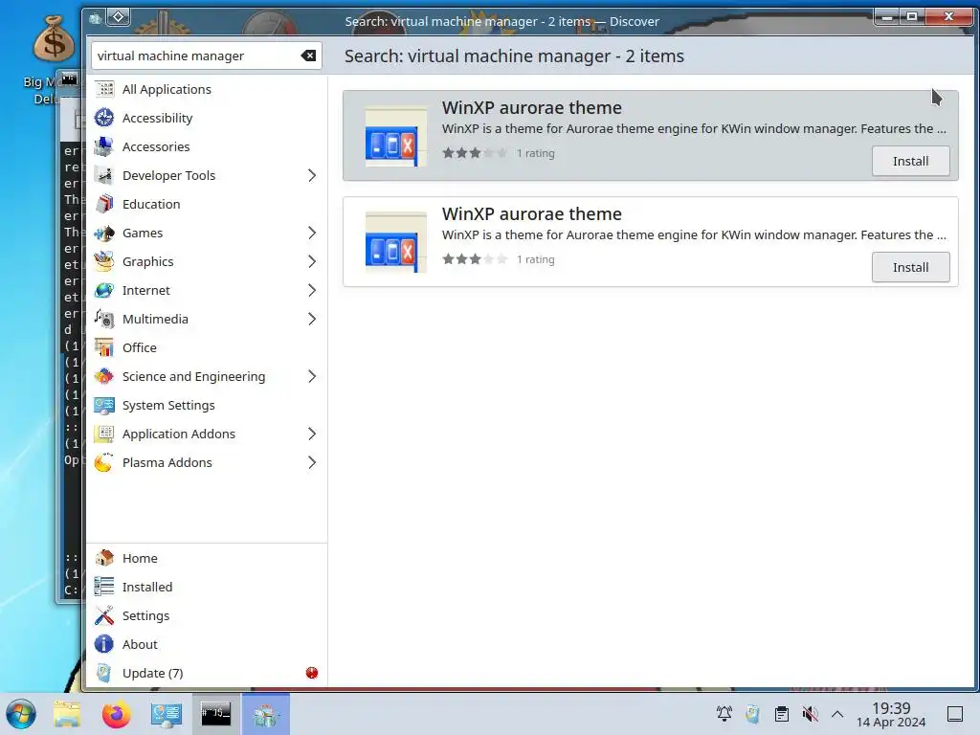Expand the Application Addons subcategories arrow
The image size is (980, 735).
coord(311,434)
